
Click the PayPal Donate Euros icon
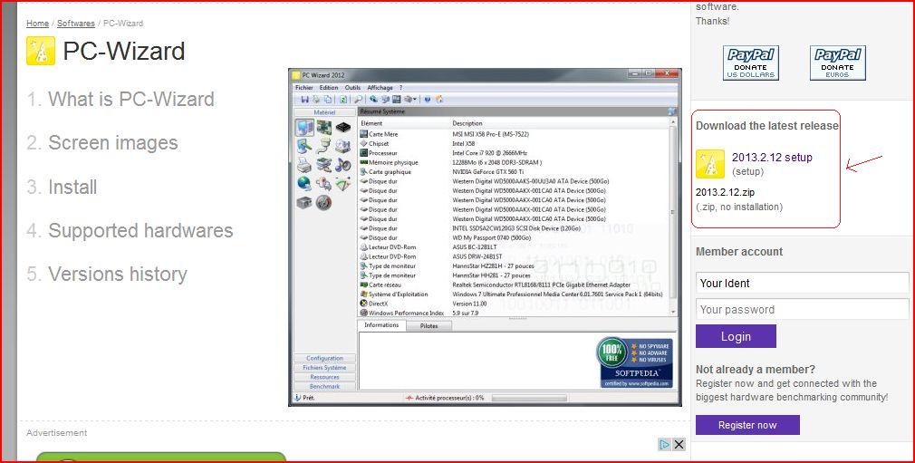(837, 63)
